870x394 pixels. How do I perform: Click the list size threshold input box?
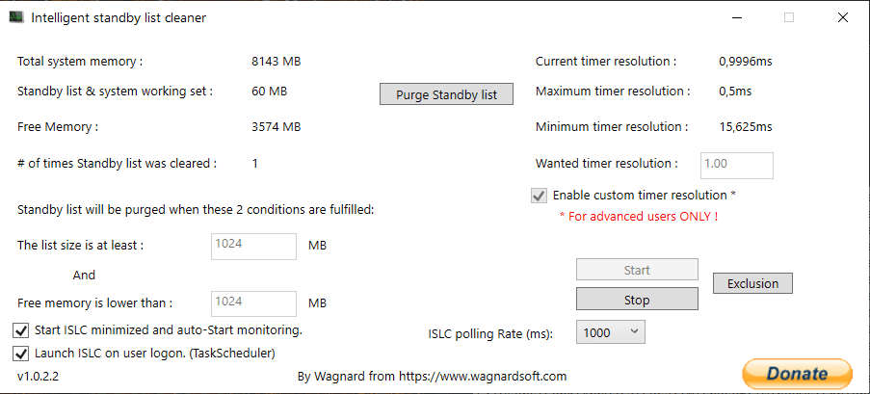[253, 246]
